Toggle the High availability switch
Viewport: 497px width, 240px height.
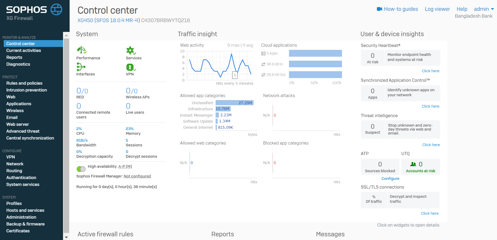pyautogui.click(x=81, y=169)
